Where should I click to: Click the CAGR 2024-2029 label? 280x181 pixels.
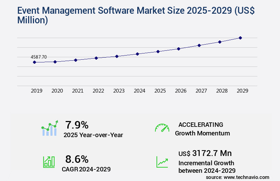(86, 169)
